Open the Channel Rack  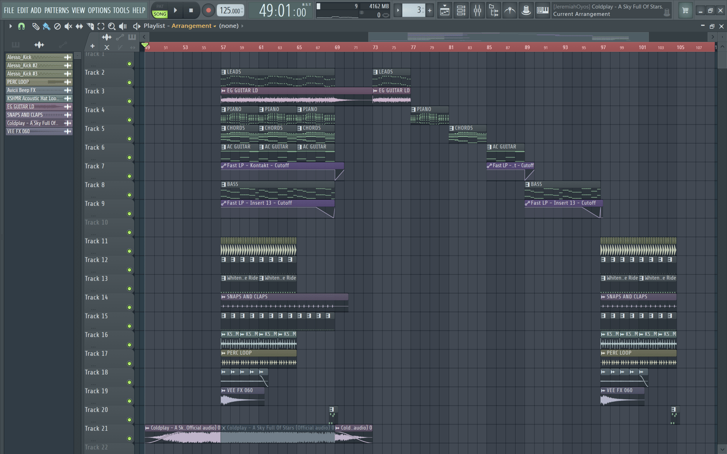coord(461,10)
